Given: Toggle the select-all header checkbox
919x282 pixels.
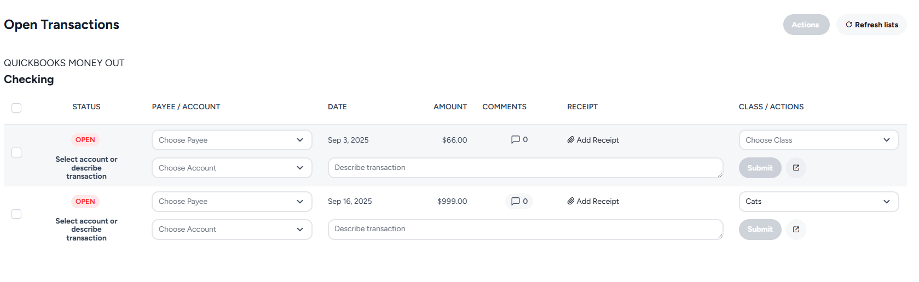Looking at the screenshot, I should coord(16,108).
